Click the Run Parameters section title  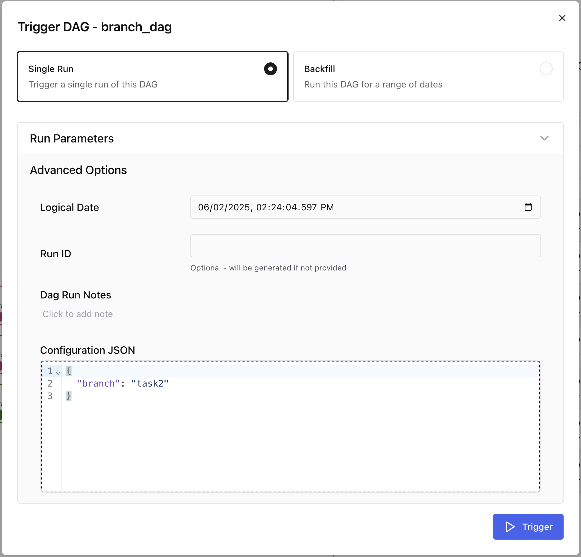click(72, 139)
